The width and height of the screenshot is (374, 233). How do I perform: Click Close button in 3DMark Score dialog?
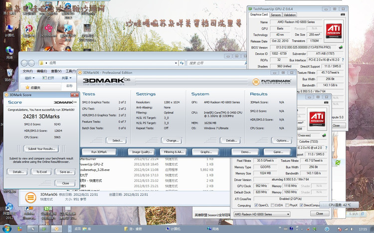point(65,183)
